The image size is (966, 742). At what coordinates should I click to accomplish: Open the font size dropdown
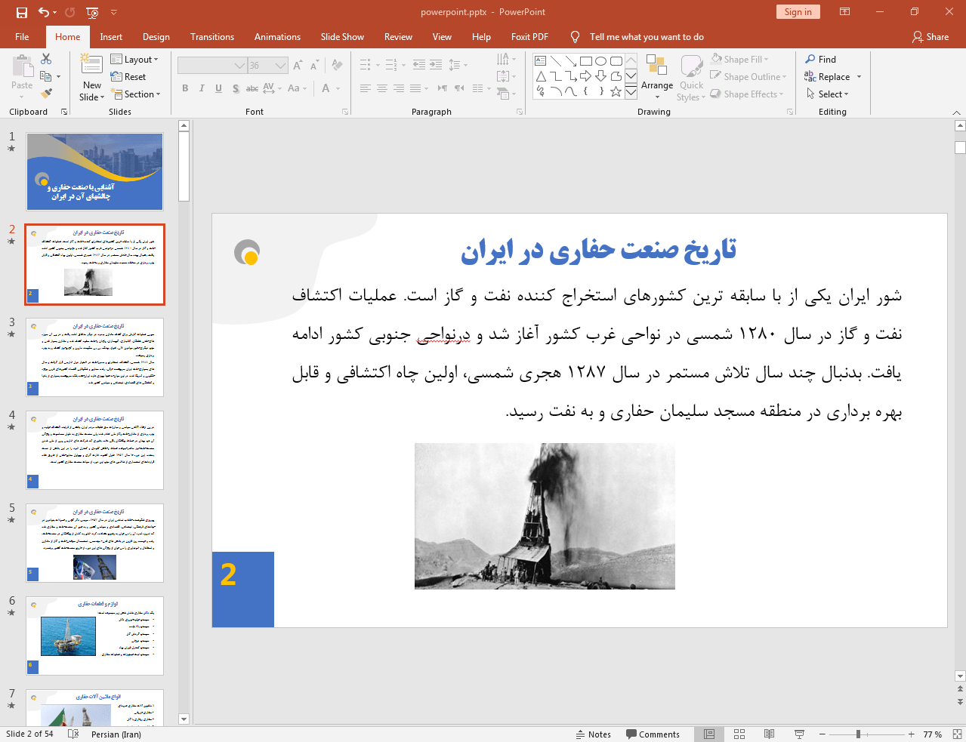coord(281,66)
